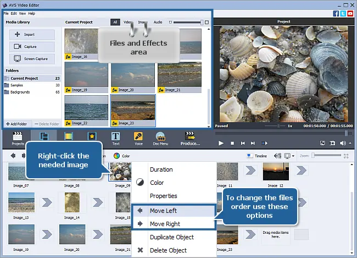The width and height of the screenshot is (357, 258).
Task: Click transition arrow after Image_14
Action: pyautogui.click(x=98, y=202)
